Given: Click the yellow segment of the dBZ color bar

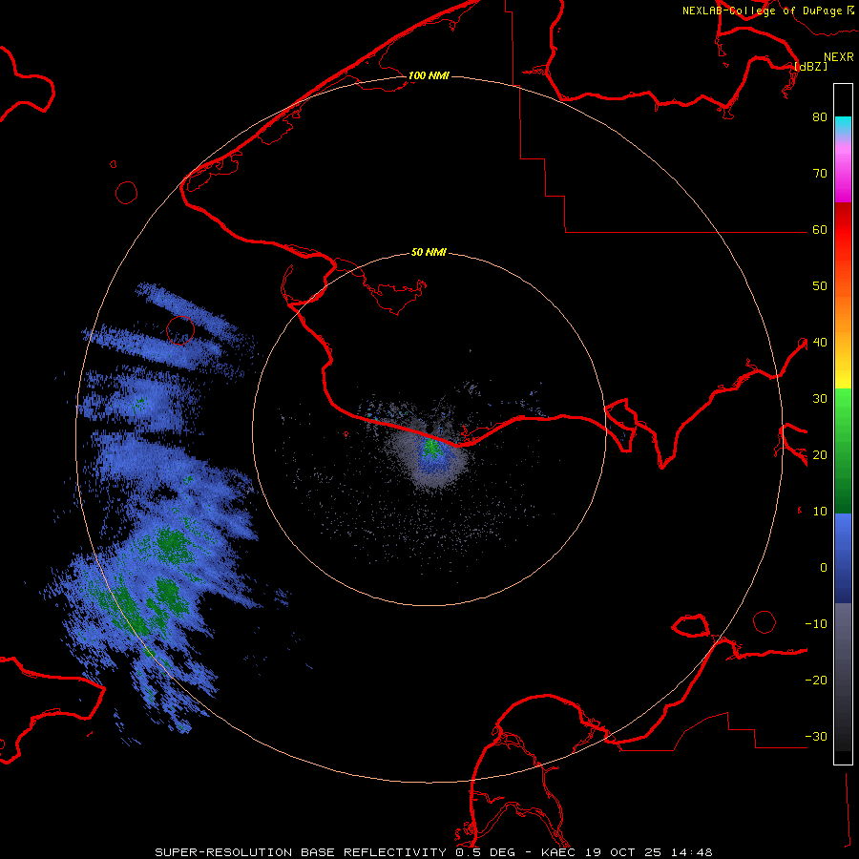Looking at the screenshot, I should click(843, 372).
